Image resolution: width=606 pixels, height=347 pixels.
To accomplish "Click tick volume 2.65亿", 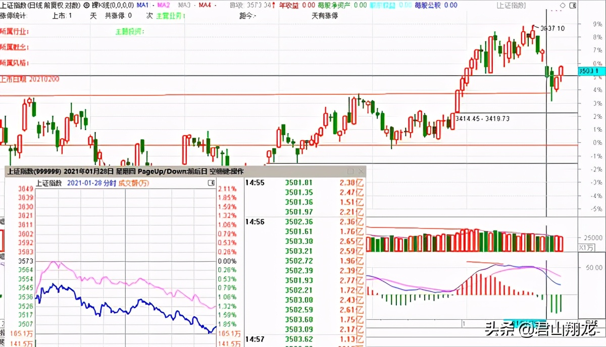I will point(352,241).
